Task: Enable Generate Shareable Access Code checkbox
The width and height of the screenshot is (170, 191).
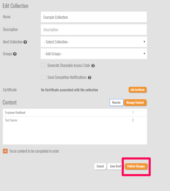Action: [x=43, y=65]
